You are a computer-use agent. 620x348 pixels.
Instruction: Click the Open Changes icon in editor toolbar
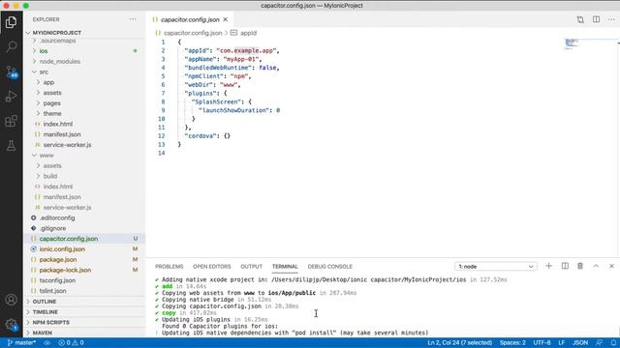(580, 19)
